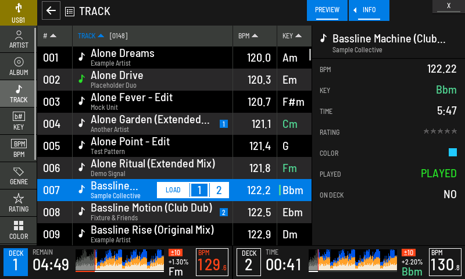Select track Alone Point - Edit
Screen dimensions: 465x279
click(x=174, y=146)
